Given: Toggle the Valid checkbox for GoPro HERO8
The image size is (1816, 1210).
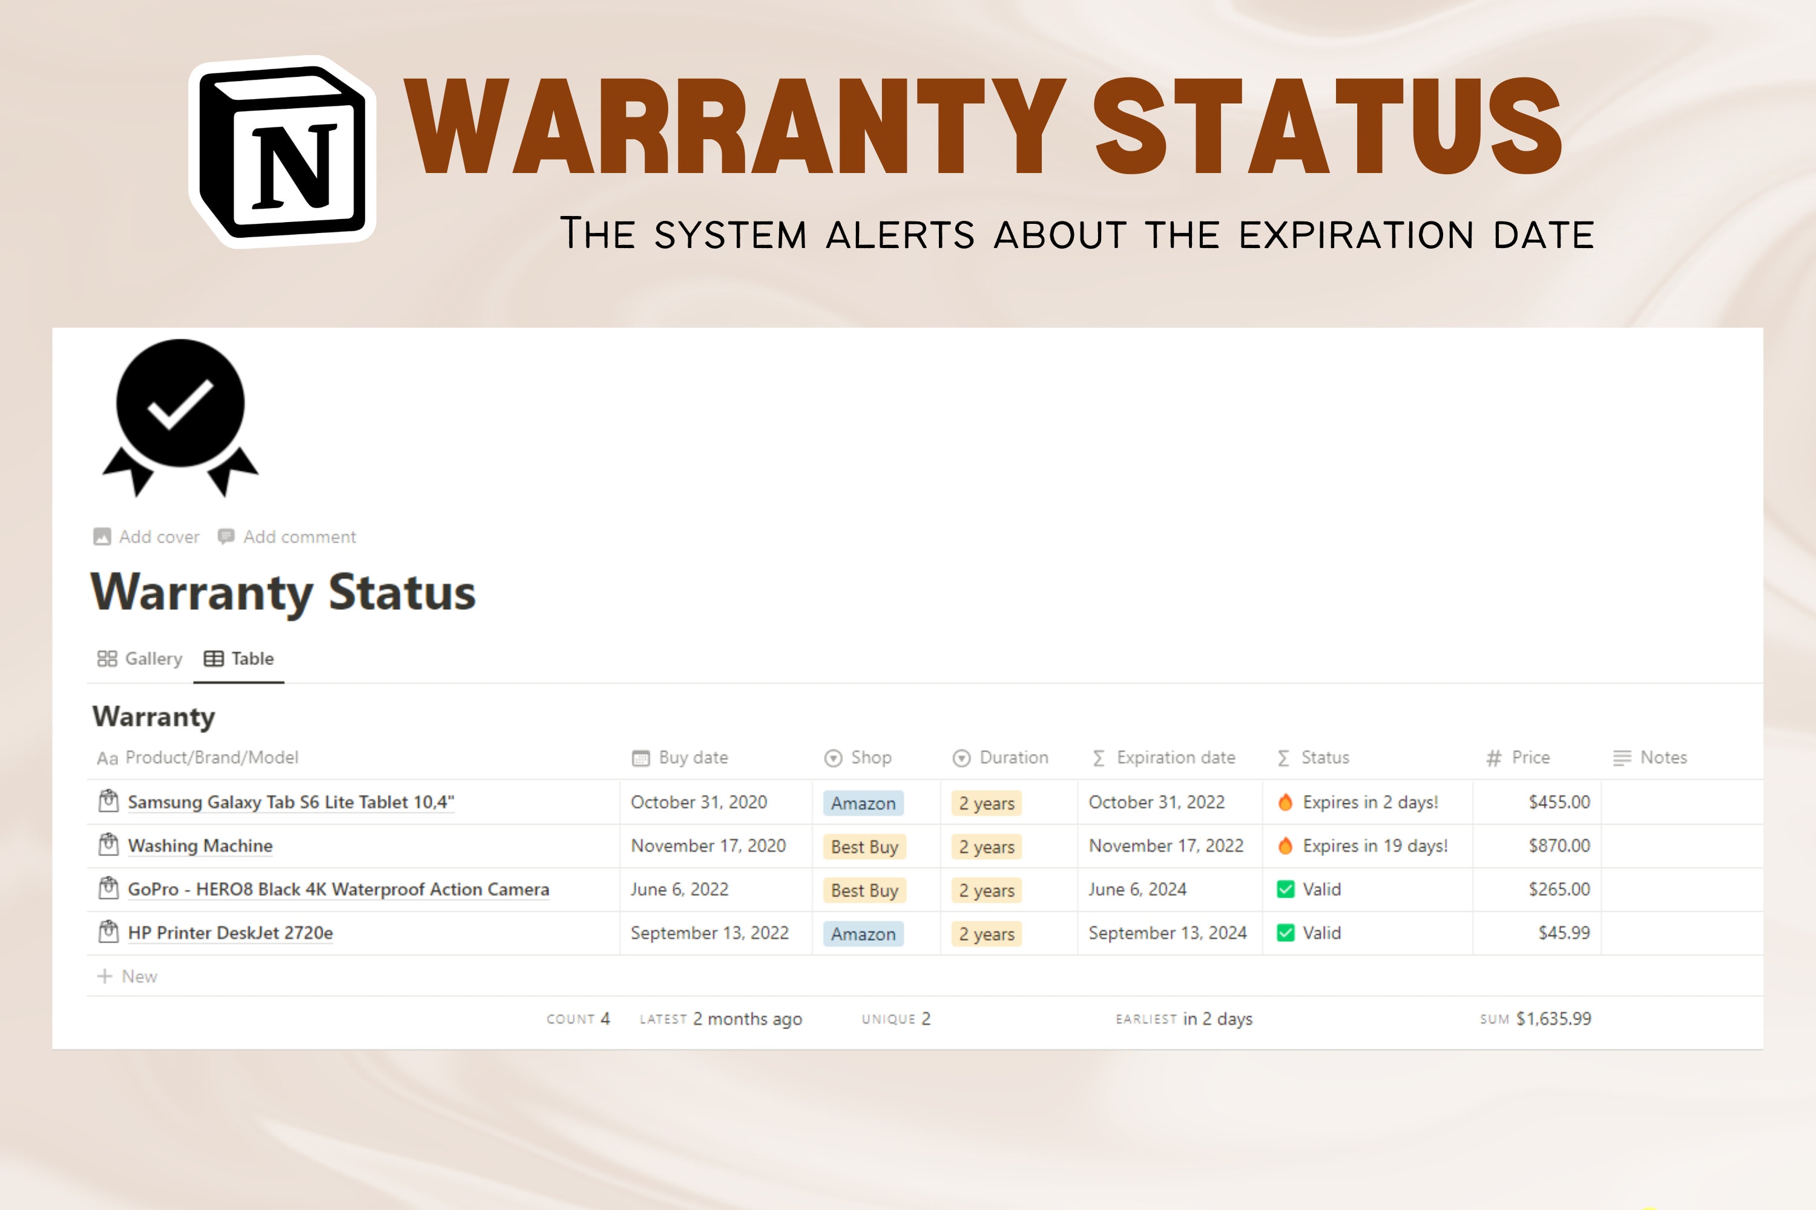Looking at the screenshot, I should (1285, 889).
